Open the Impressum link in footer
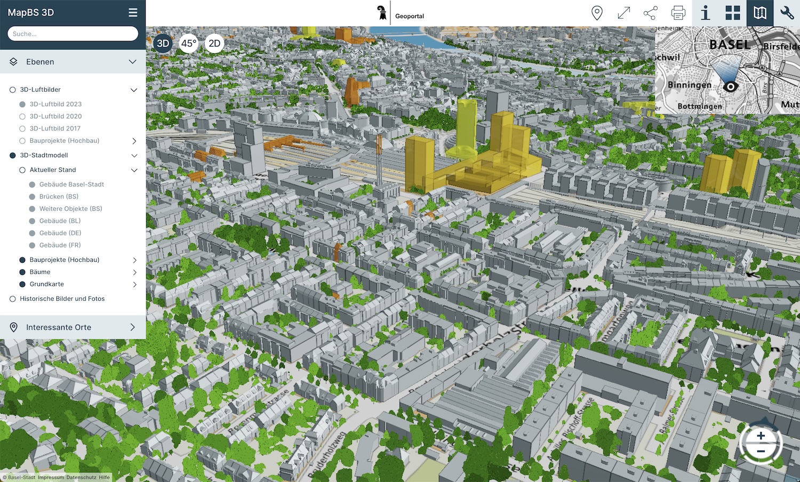This screenshot has width=800, height=482. pos(51,478)
